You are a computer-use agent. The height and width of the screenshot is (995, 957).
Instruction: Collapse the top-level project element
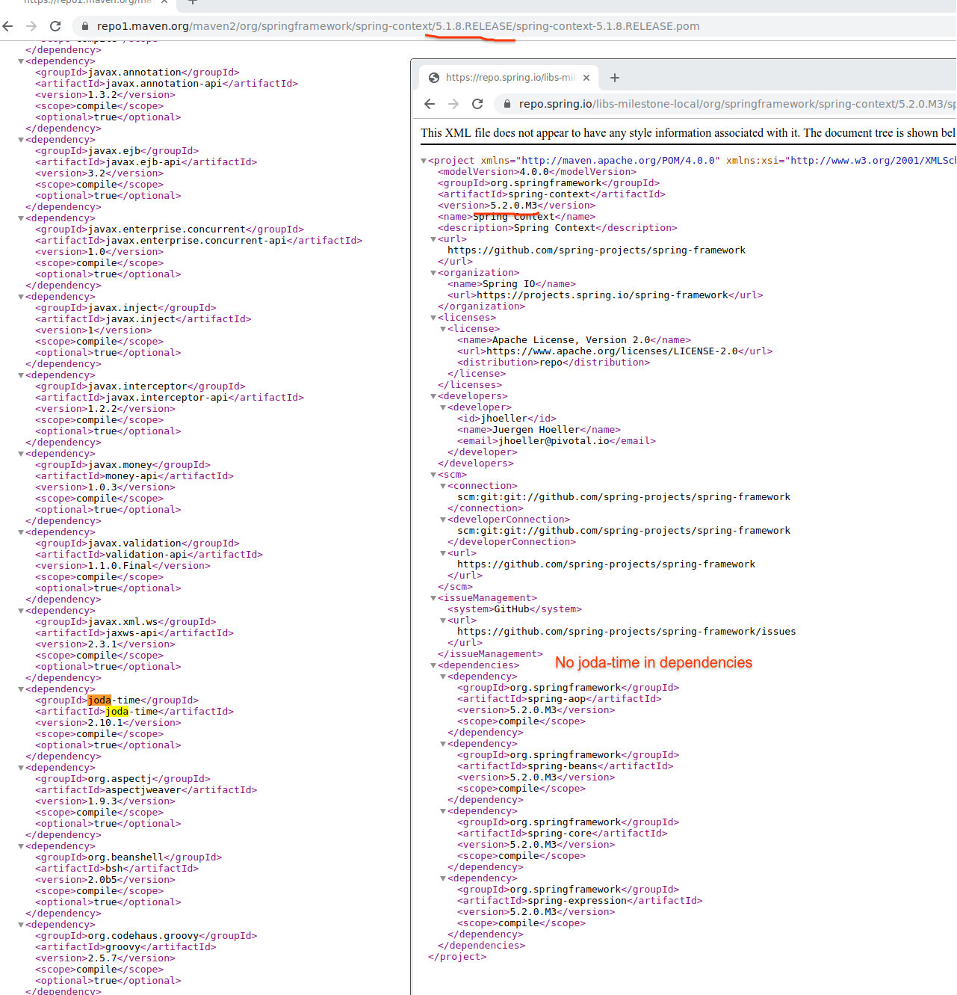pos(423,160)
